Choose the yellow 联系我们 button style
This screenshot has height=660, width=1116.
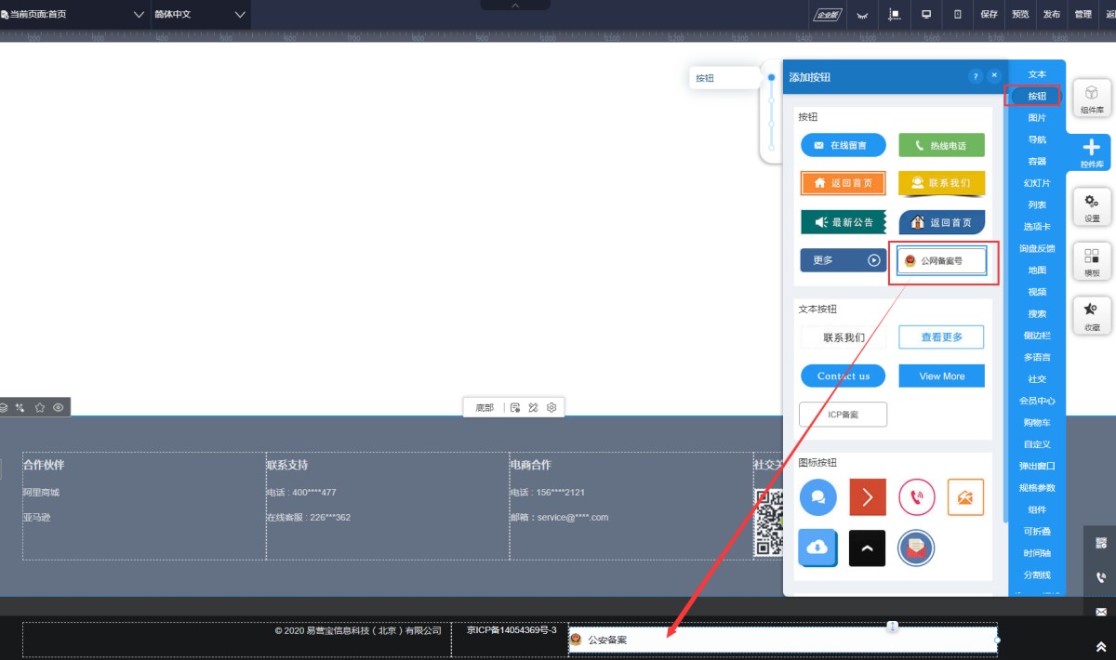tap(941, 183)
